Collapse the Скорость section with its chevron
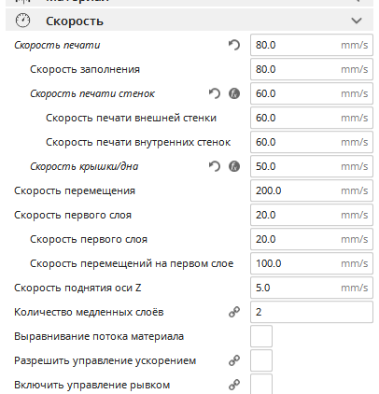Viewport: 379px width, 394px height. point(357,21)
